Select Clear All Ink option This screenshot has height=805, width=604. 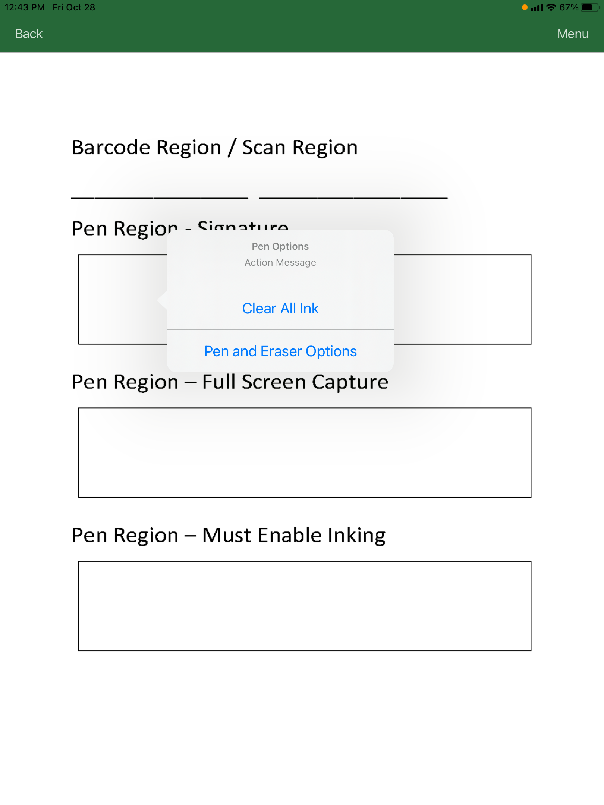(x=280, y=308)
